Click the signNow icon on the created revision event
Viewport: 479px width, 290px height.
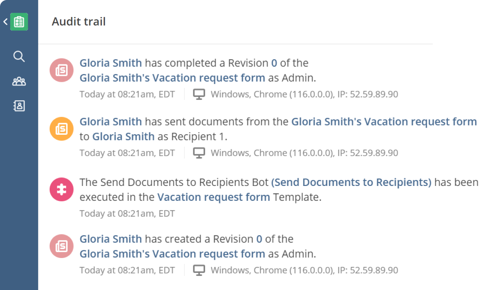[x=61, y=246]
